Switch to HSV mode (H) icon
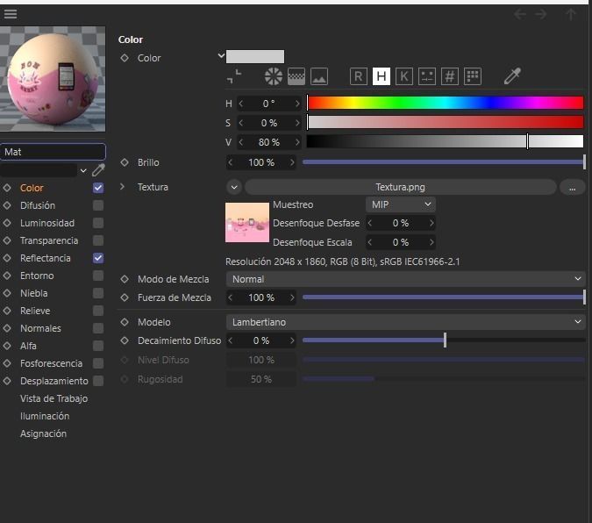592x523 pixels. 382,76
